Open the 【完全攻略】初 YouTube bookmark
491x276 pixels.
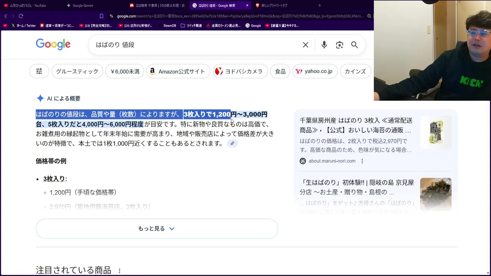click(96, 26)
